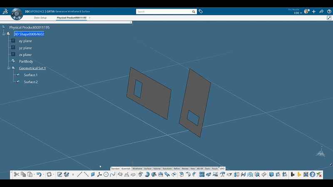
Task: Switch to the Data Setup tab
Action: point(40,18)
